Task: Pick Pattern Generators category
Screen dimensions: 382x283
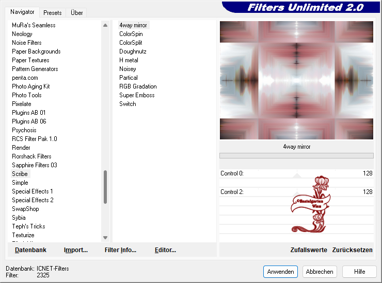Action: click(x=35, y=69)
